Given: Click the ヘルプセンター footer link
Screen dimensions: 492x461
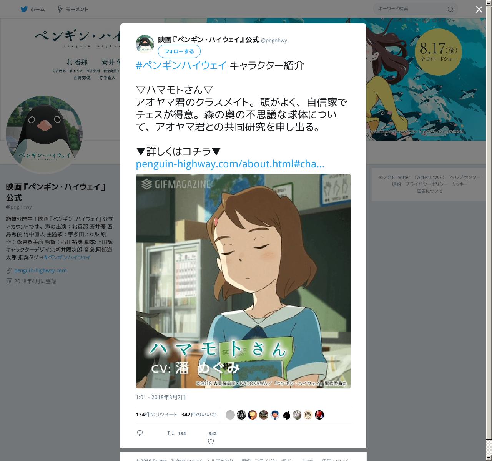Looking at the screenshot, I should [x=465, y=177].
